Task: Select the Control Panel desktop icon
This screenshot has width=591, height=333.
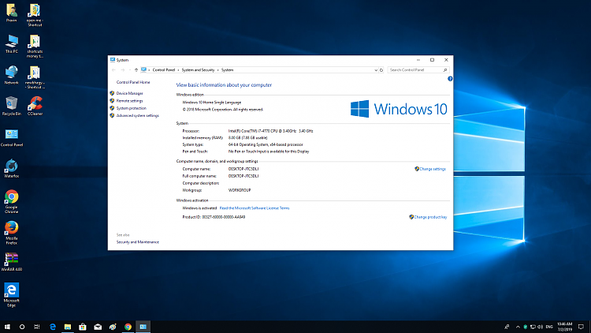Action: pos(12,137)
